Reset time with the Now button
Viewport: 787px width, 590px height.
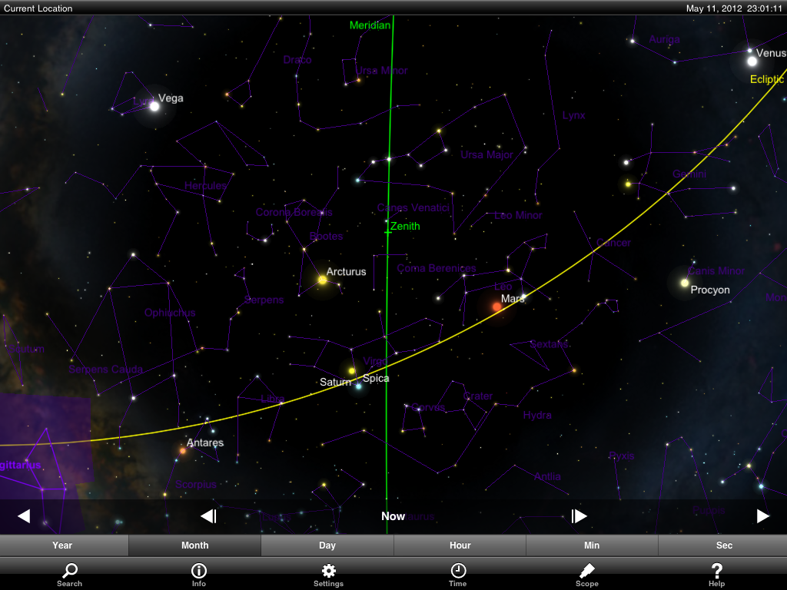click(x=393, y=516)
